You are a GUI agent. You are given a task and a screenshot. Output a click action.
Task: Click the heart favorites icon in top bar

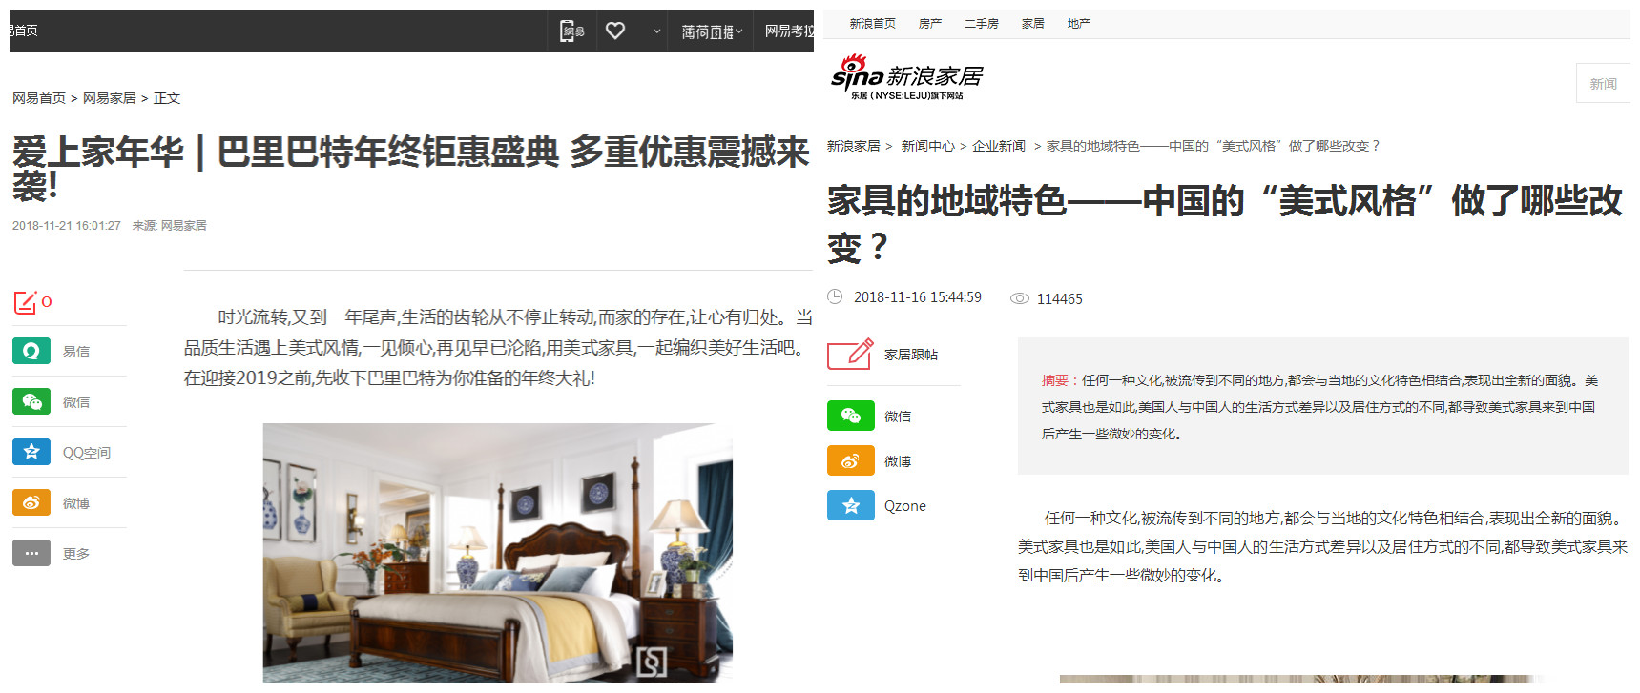point(615,31)
